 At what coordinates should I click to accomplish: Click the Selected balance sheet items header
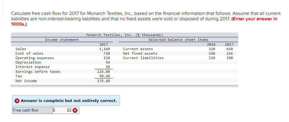(x=178, y=40)
